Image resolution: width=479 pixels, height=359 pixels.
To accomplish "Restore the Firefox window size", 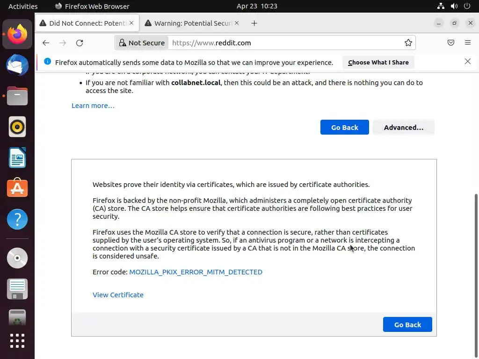I will tap(455, 23).
